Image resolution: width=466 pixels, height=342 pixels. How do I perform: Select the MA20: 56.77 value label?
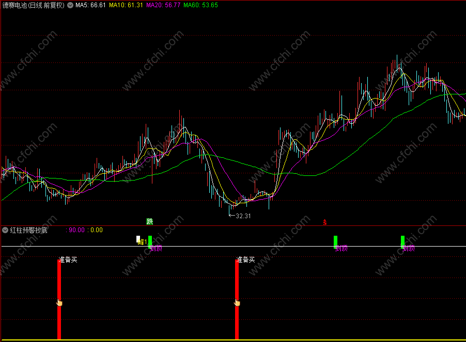pos(163,5)
